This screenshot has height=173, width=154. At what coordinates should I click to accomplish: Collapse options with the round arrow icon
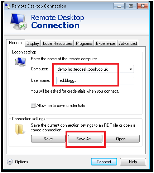tap(10, 162)
